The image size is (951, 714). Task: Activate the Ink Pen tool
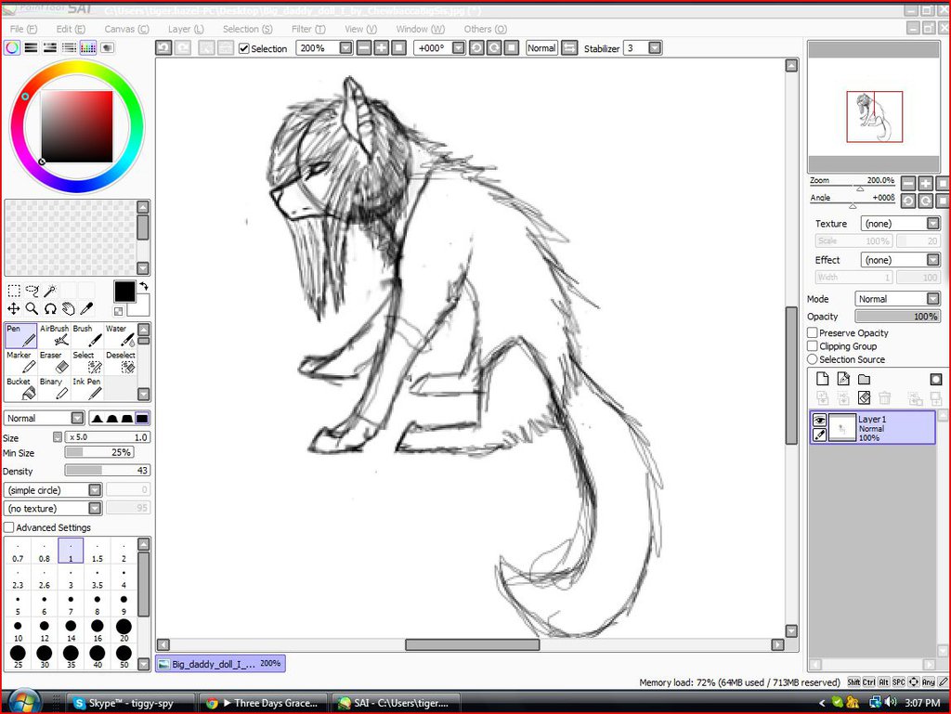89,388
